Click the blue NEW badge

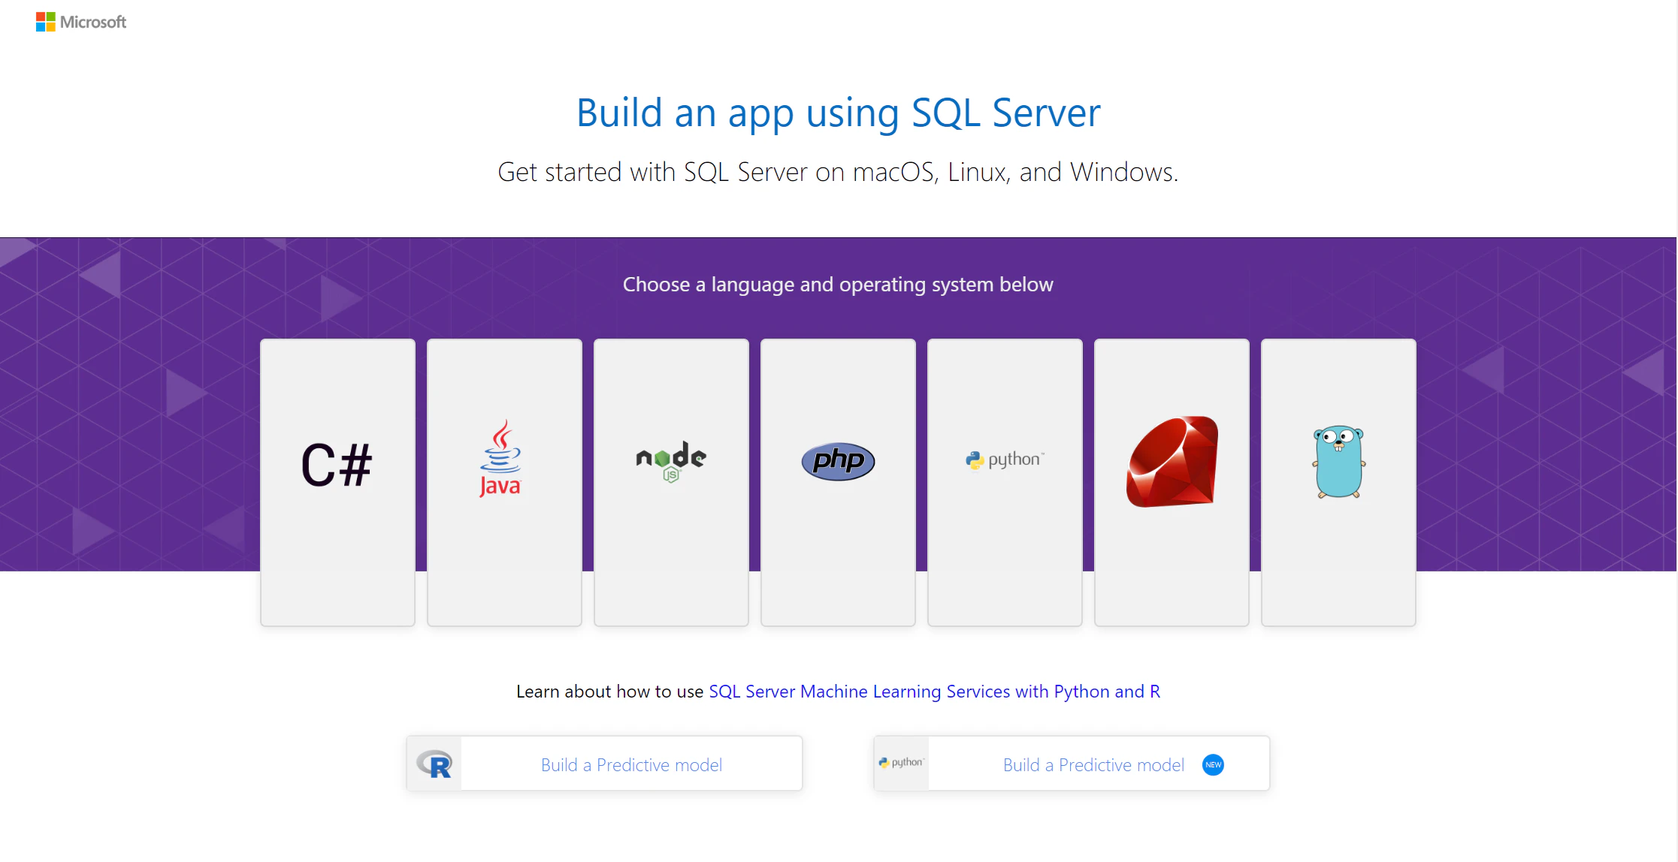coord(1213,764)
